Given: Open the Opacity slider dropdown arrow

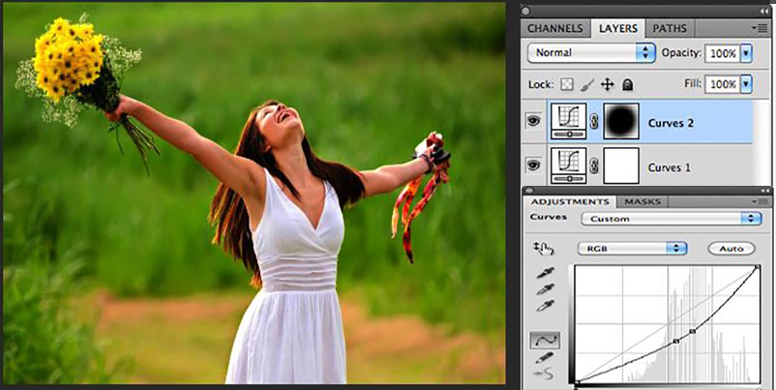Looking at the screenshot, I should click(746, 53).
